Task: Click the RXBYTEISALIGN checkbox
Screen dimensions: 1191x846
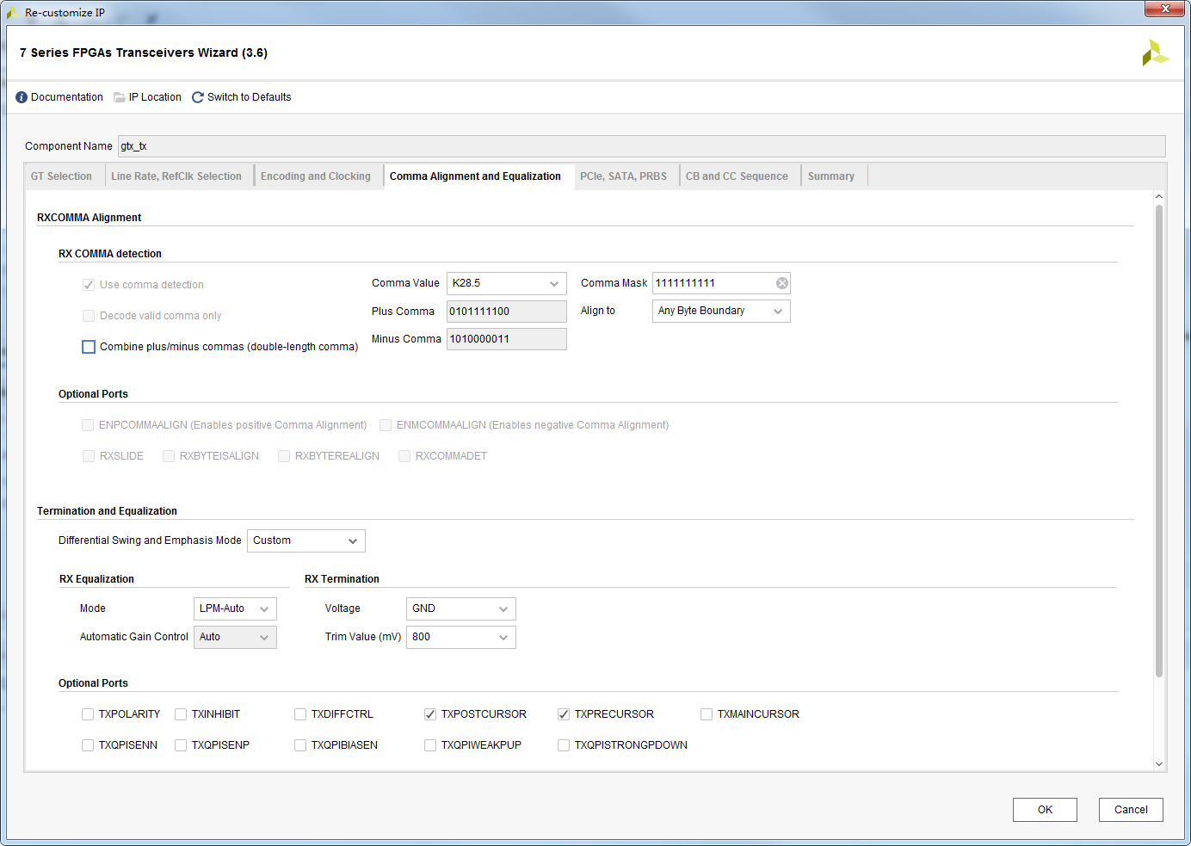Action: 169,456
